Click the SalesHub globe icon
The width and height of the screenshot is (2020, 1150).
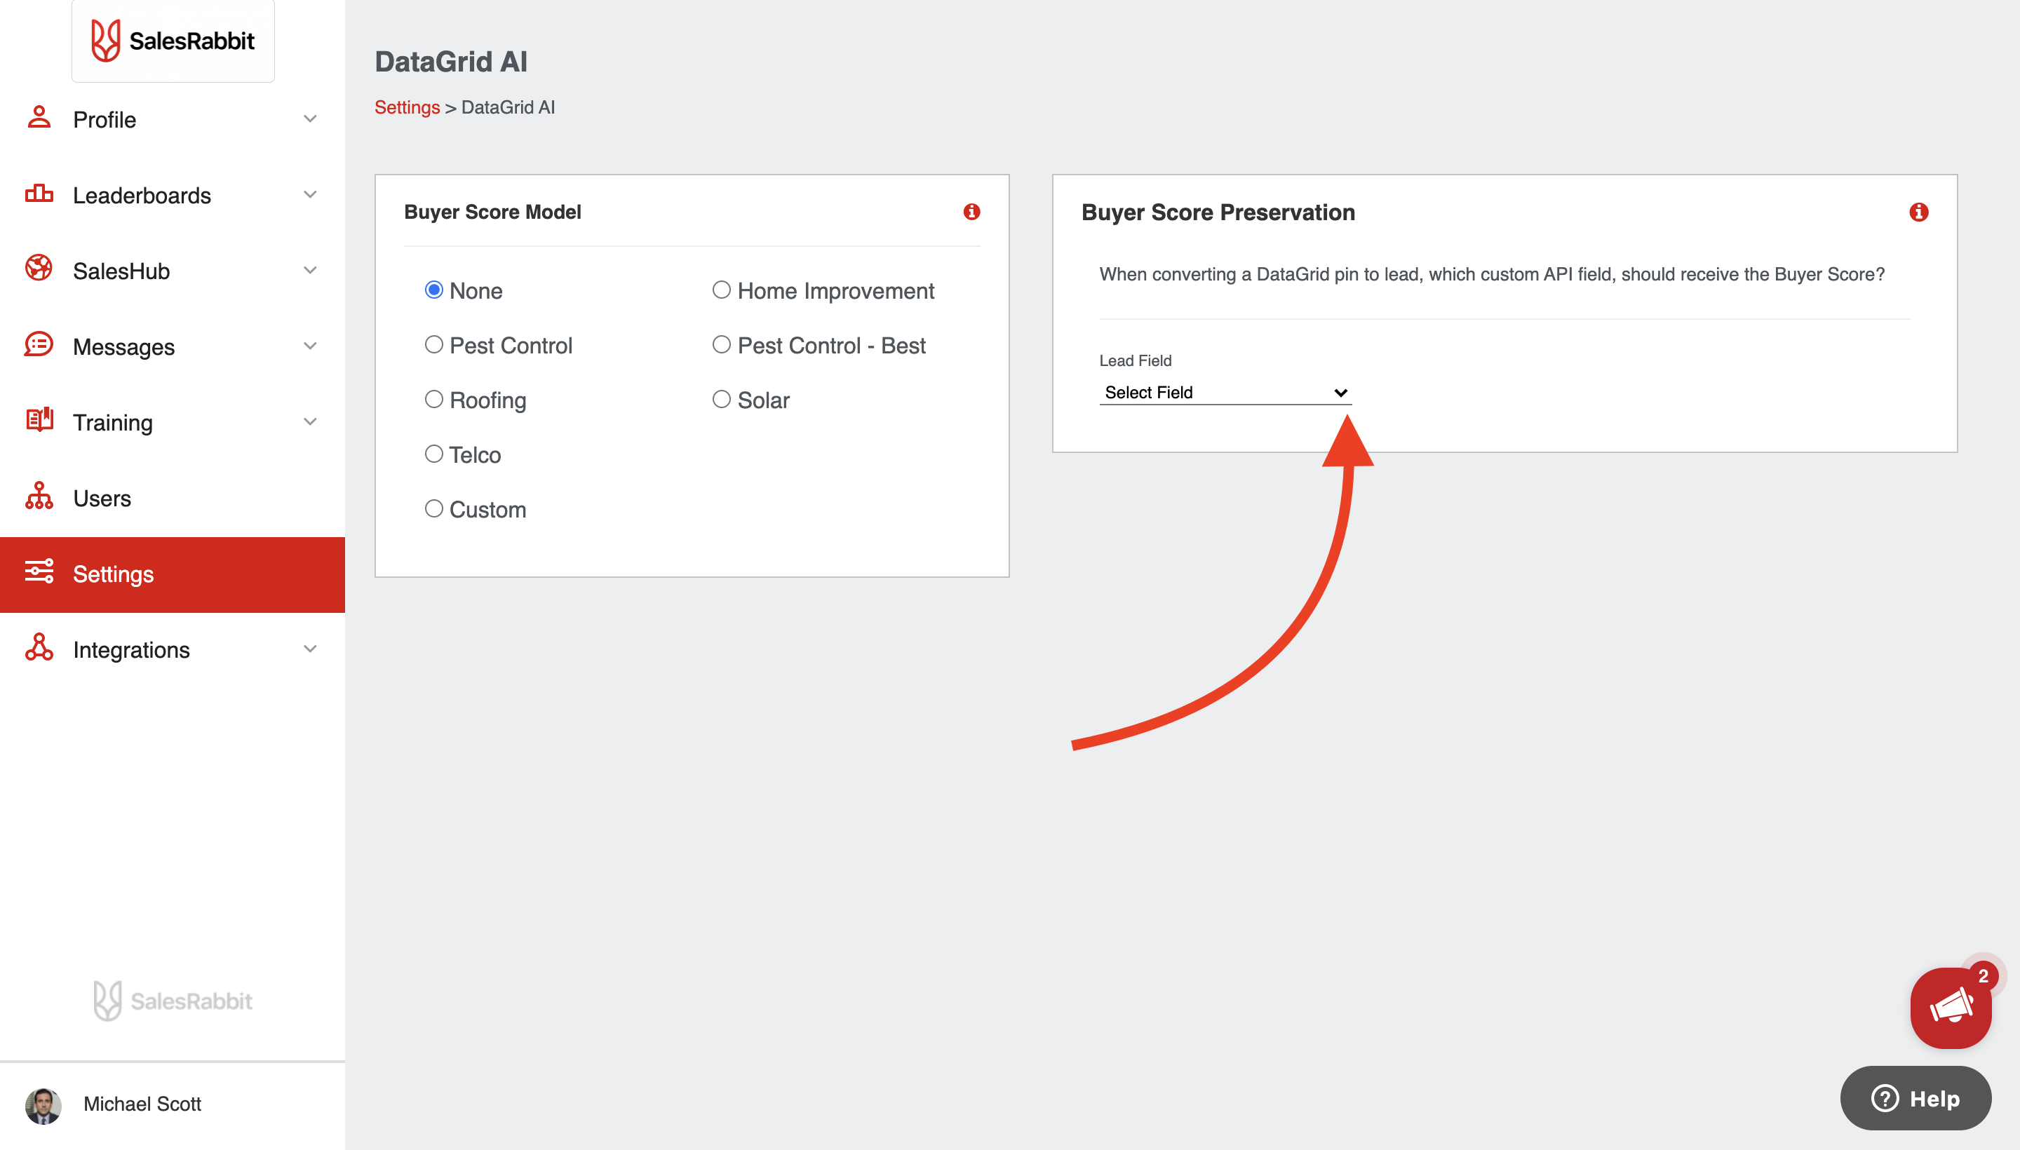(x=39, y=269)
